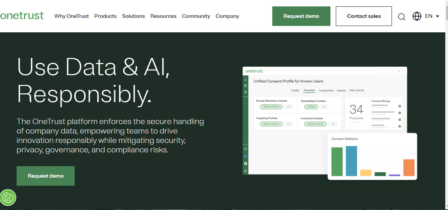Screen dimensions: 448x210
Task: Toggle Always Active pill under Strictly Necessary Cookies
Action: 271,107
